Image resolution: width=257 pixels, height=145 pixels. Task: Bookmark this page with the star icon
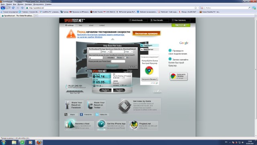tap(196, 8)
